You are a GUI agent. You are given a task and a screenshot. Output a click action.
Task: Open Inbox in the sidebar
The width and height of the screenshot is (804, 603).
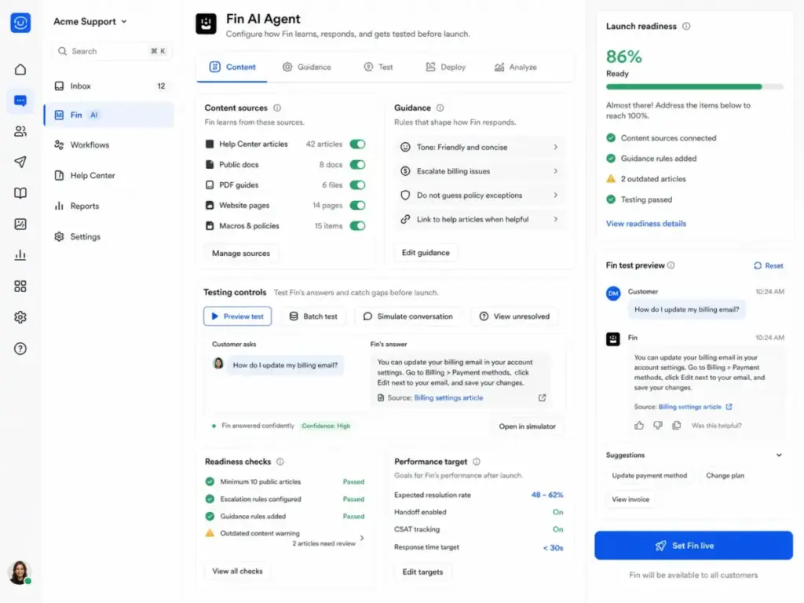(109, 86)
